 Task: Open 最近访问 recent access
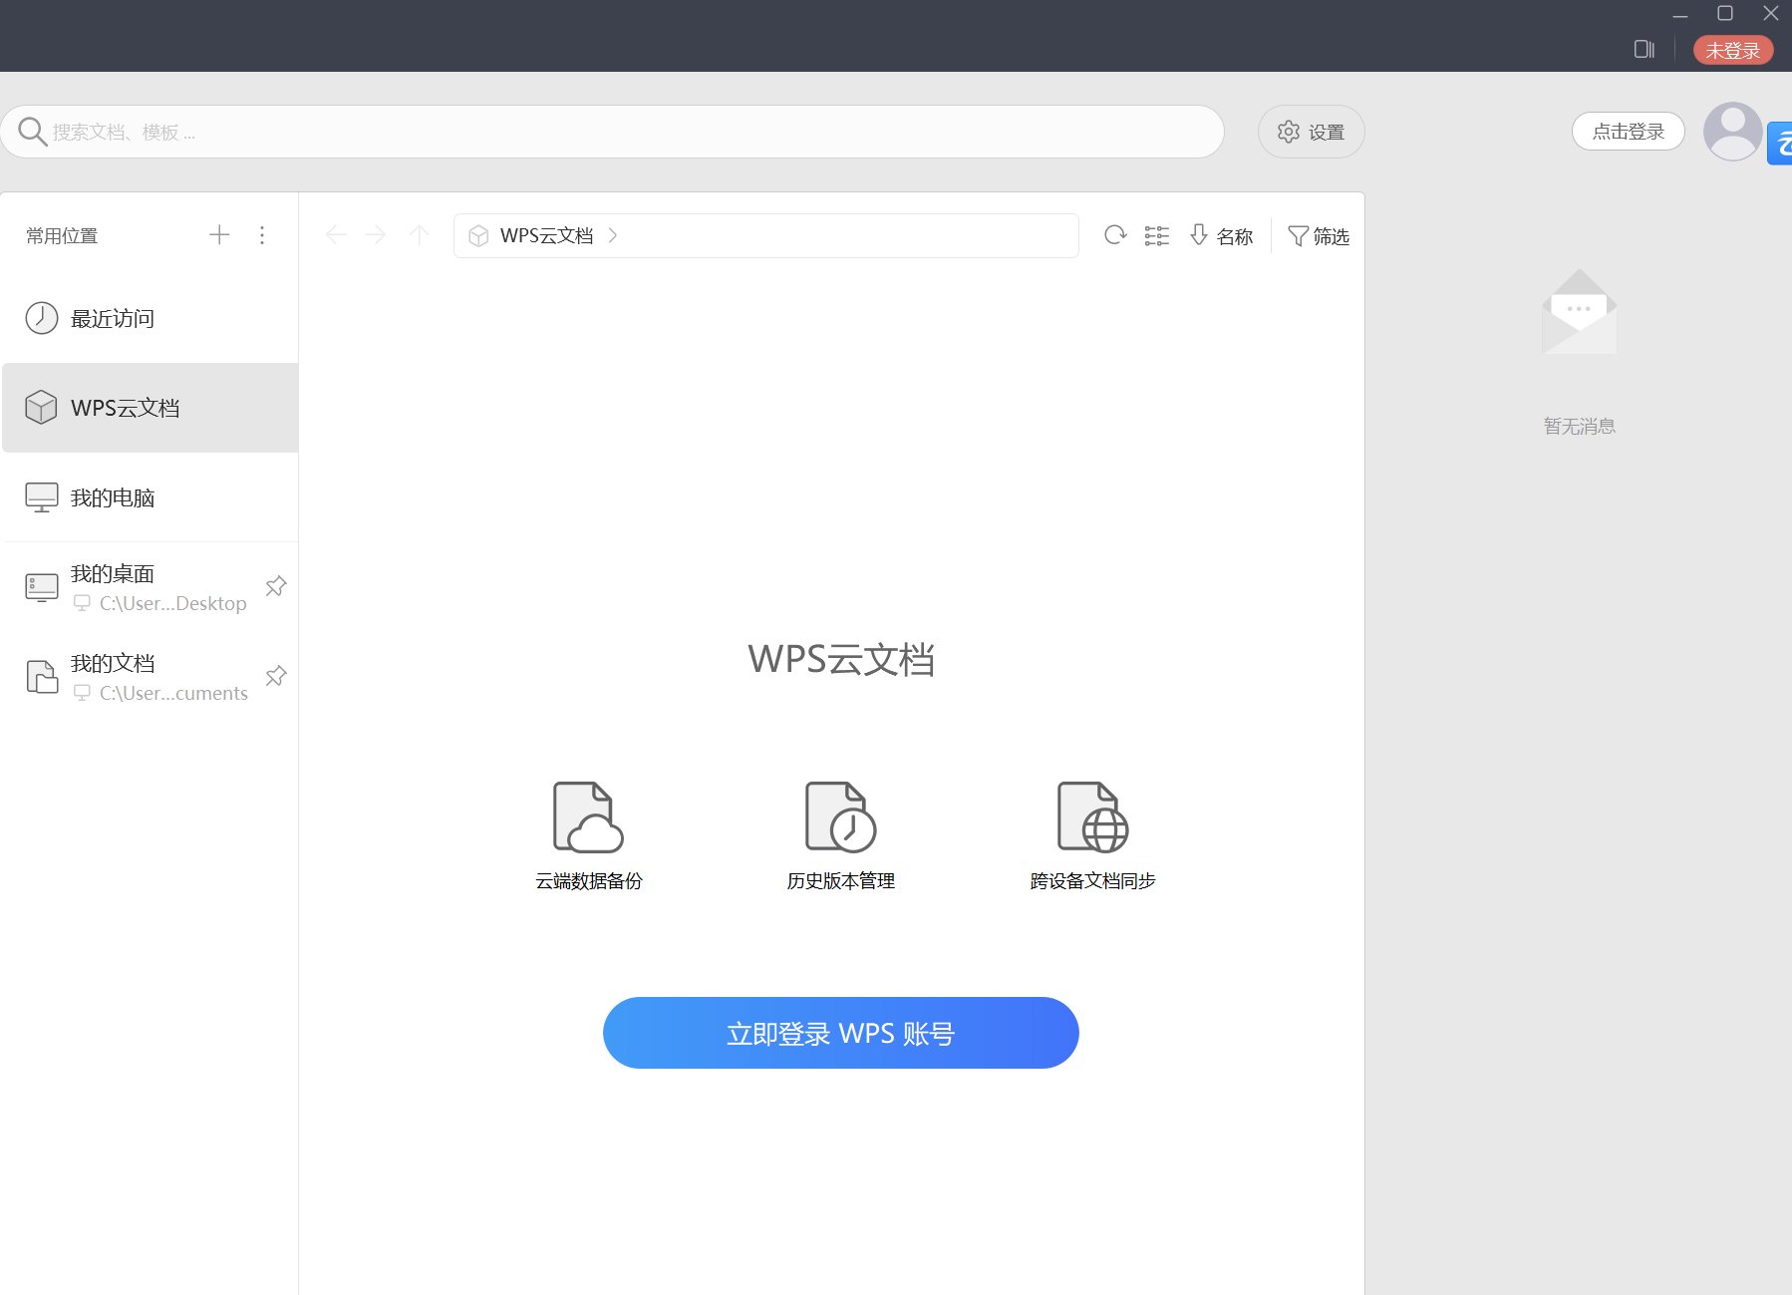point(150,318)
